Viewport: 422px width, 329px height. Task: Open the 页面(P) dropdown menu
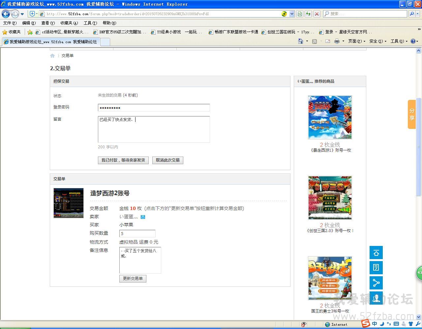pyautogui.click(x=357, y=41)
